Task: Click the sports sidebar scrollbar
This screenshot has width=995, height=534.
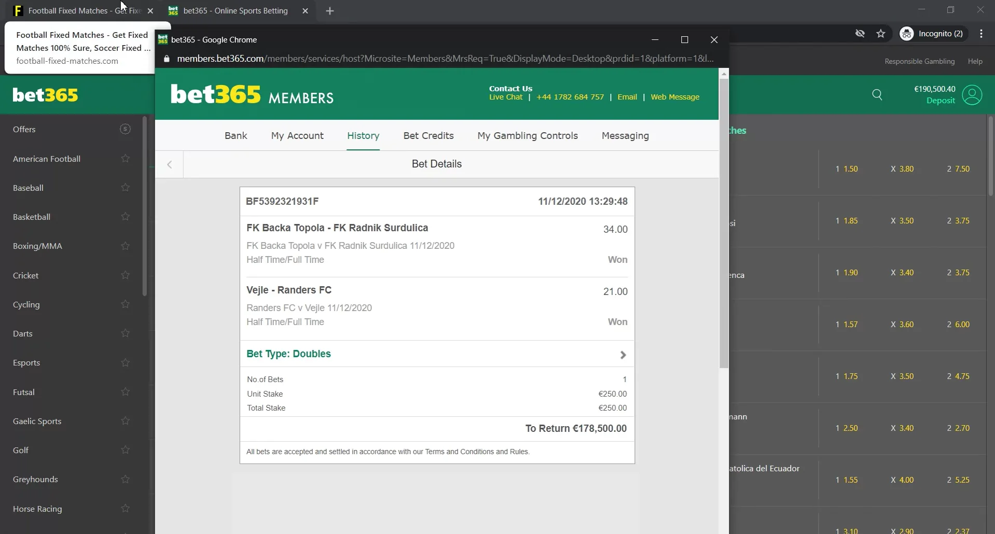Action: 145,207
